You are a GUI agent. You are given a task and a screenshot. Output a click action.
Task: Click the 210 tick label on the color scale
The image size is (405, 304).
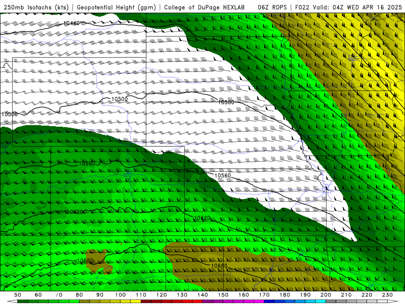coord(346,295)
